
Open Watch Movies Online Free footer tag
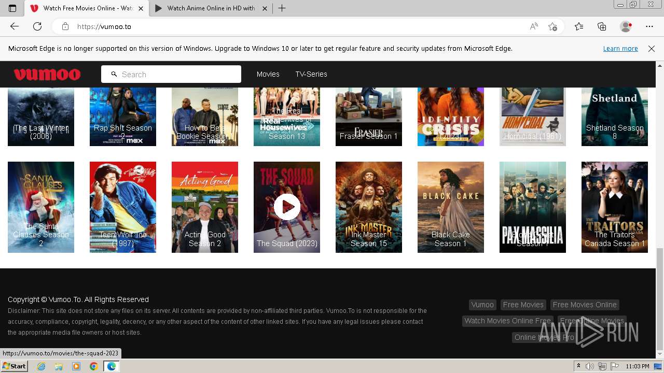pos(508,321)
